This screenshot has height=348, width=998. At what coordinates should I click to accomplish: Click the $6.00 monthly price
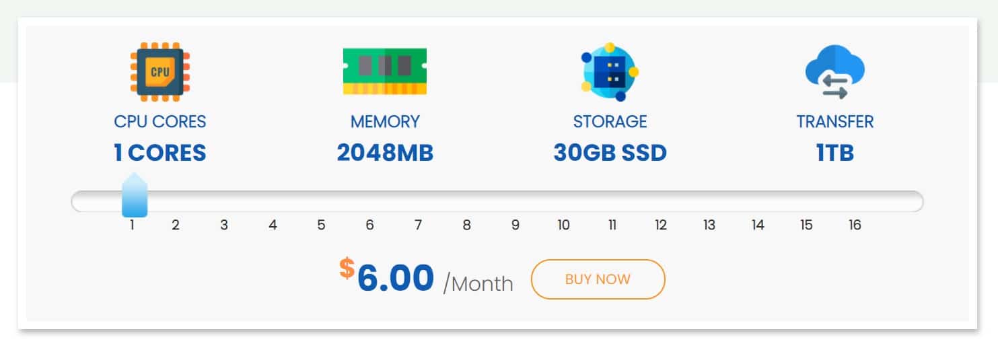click(386, 277)
